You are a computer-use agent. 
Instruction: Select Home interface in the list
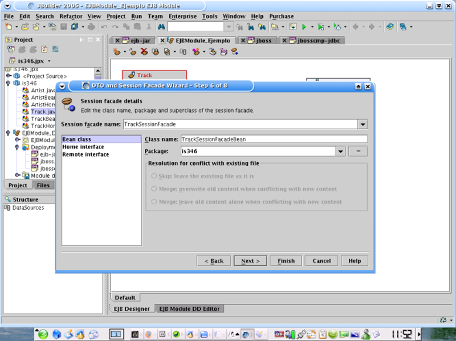click(x=83, y=147)
